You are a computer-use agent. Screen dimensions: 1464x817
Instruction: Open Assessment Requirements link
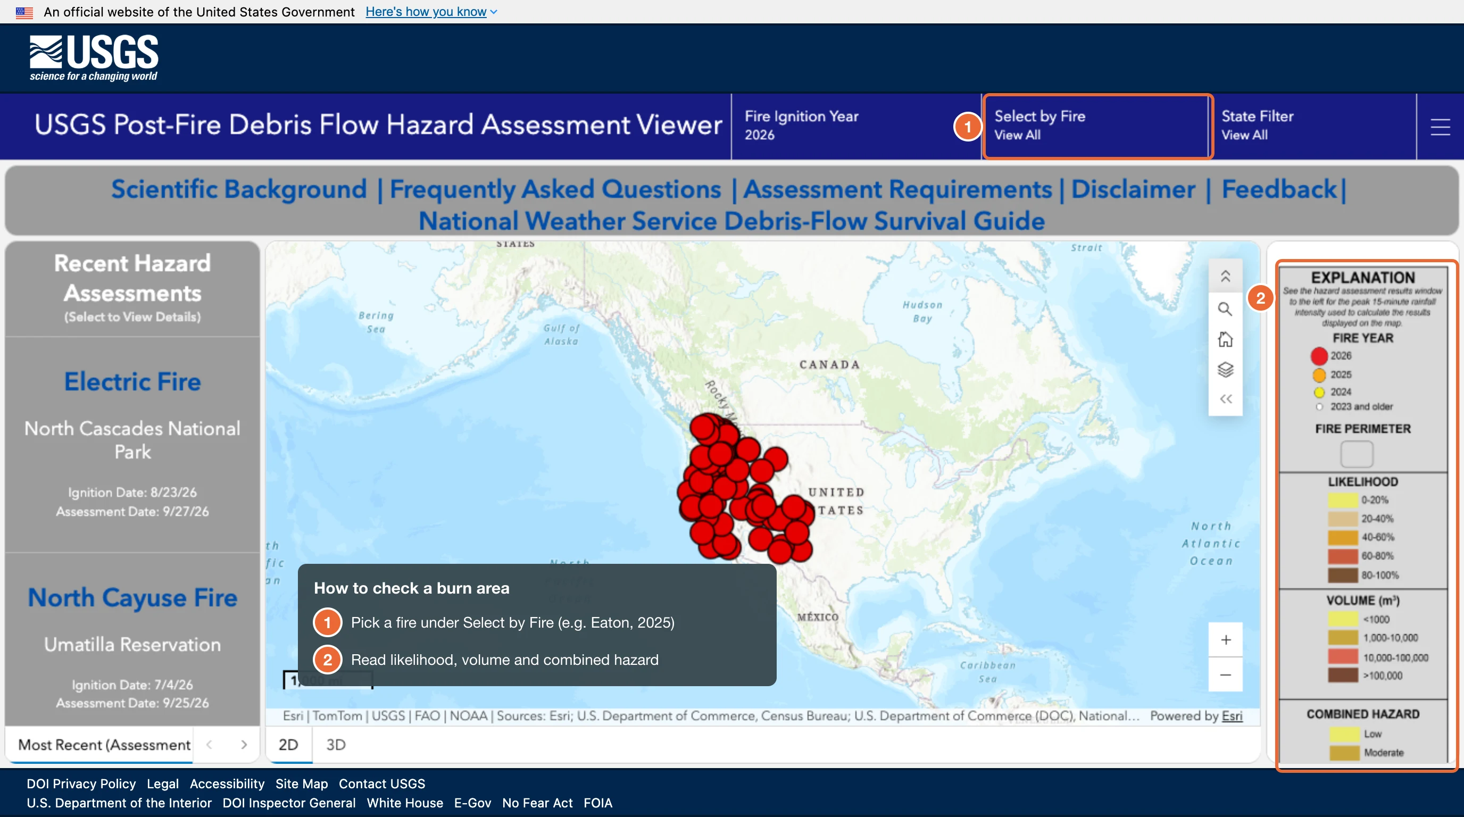(898, 189)
